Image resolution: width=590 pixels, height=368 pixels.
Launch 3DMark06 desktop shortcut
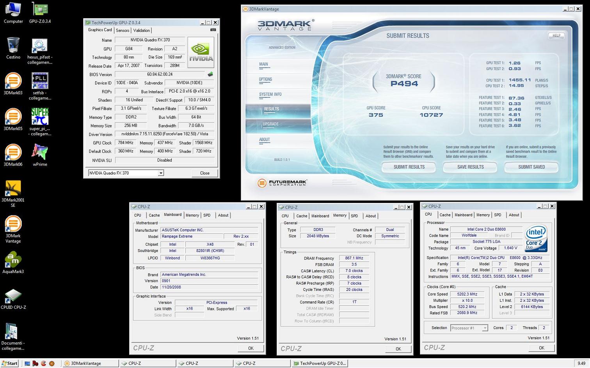pyautogui.click(x=13, y=155)
